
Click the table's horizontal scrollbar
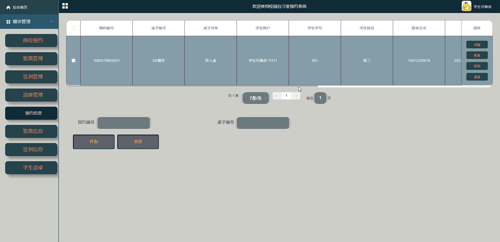coord(192,86)
